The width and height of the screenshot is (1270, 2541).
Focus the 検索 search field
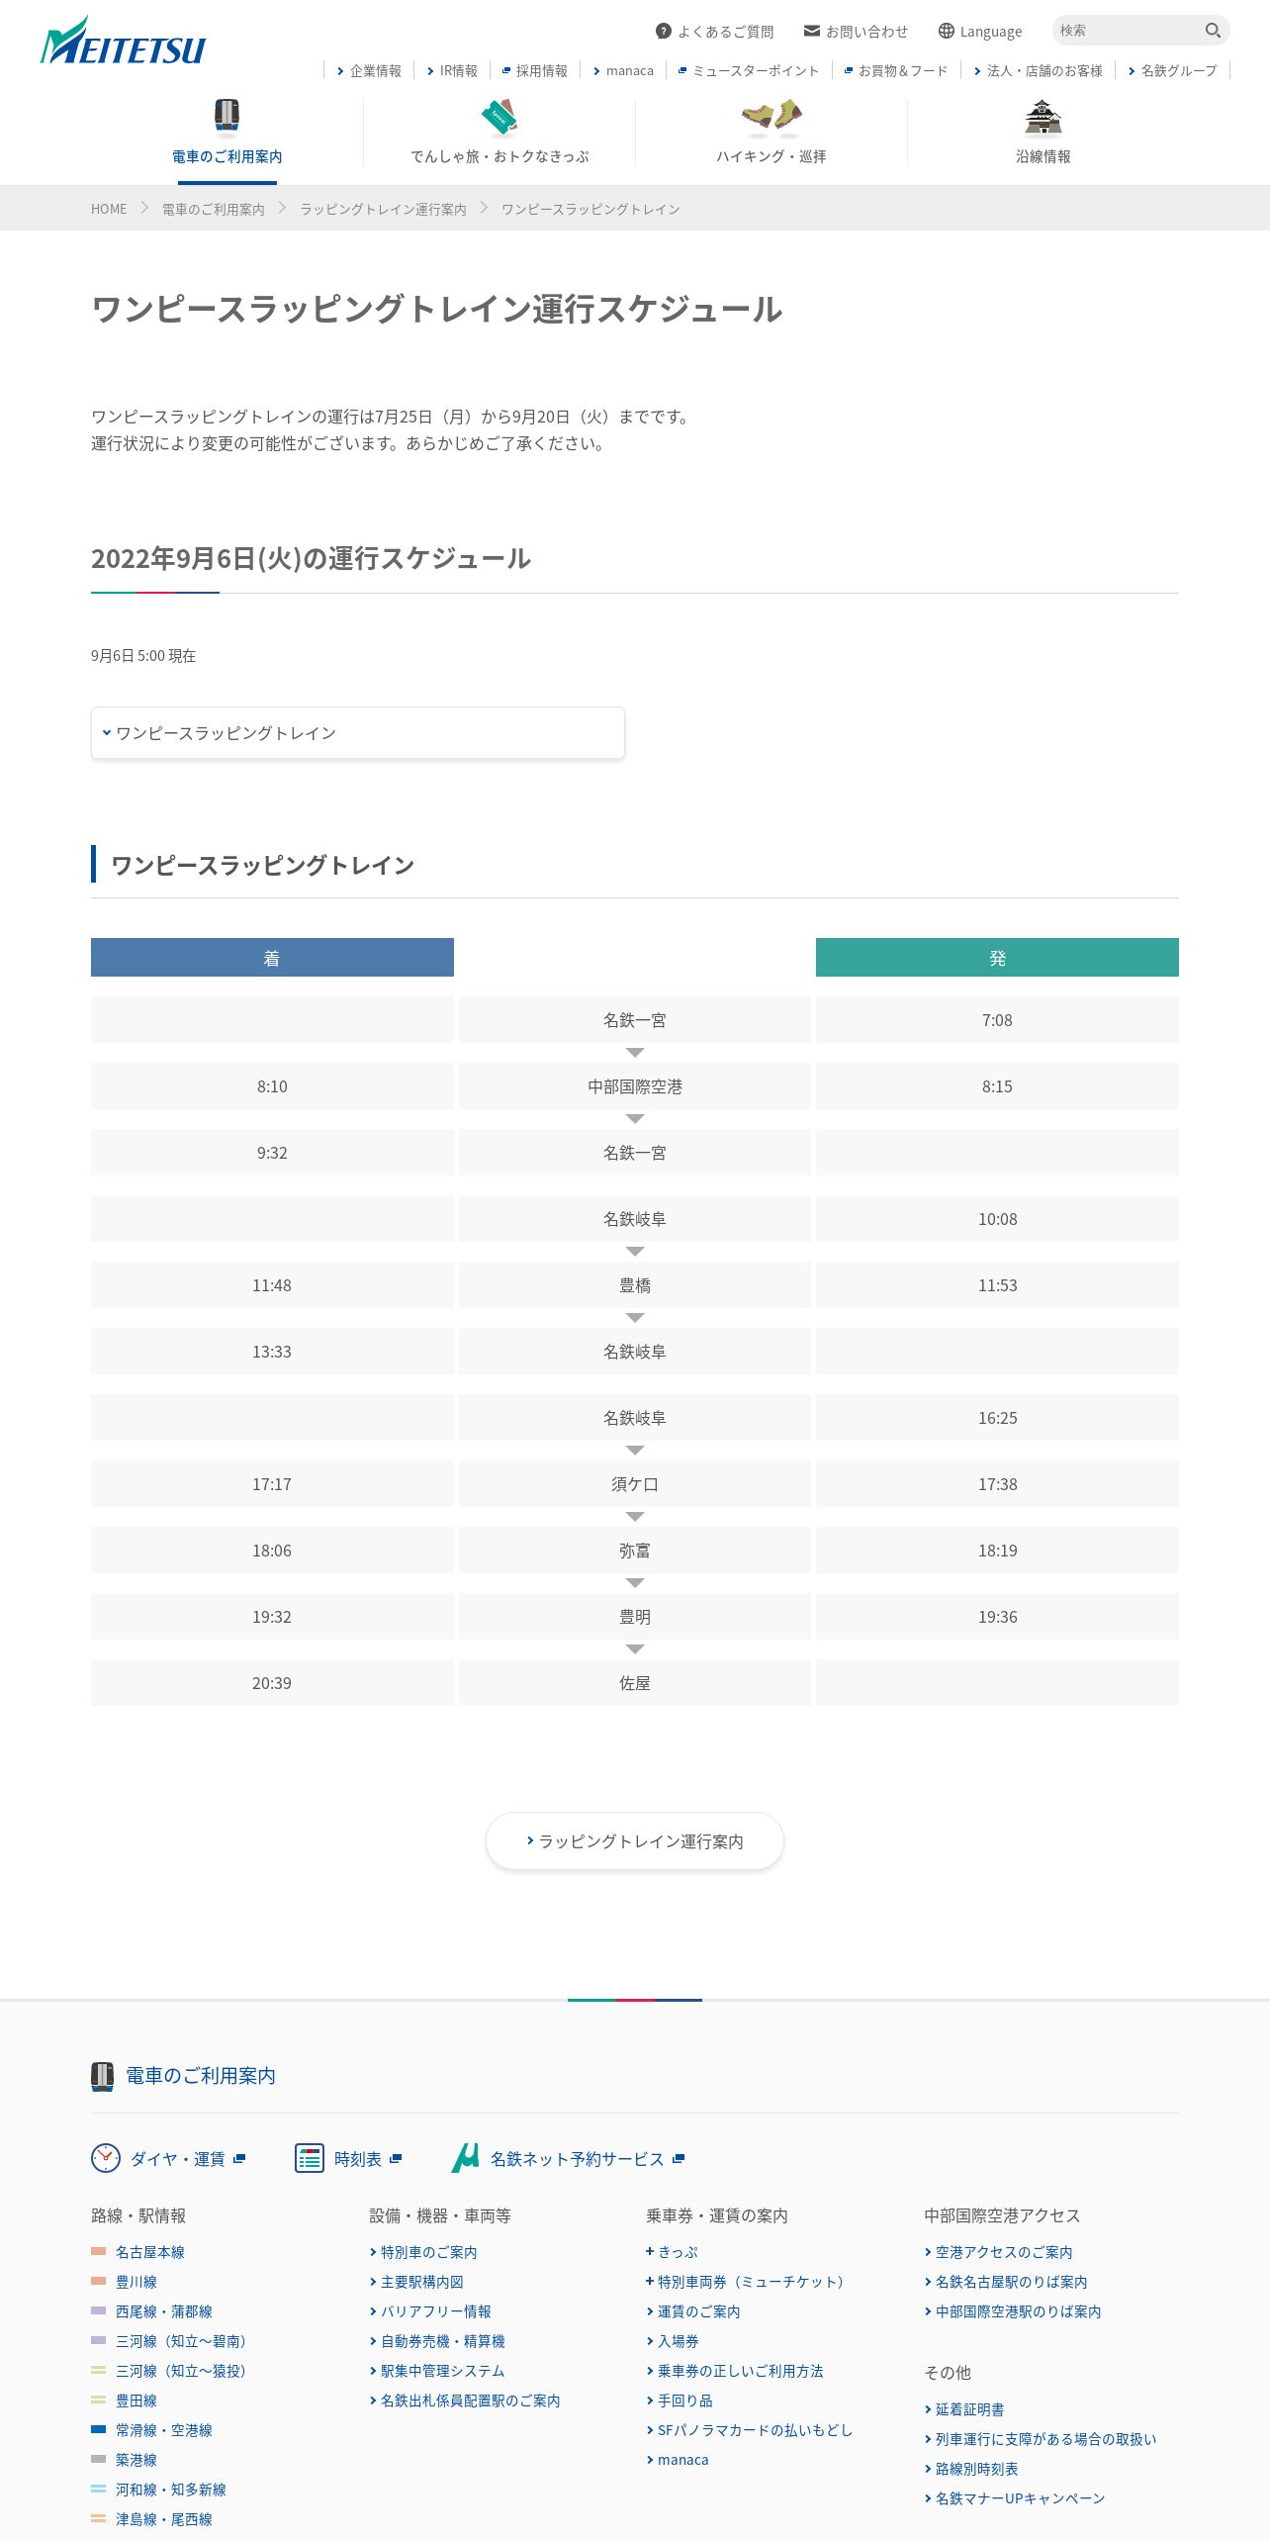coord(1128,31)
